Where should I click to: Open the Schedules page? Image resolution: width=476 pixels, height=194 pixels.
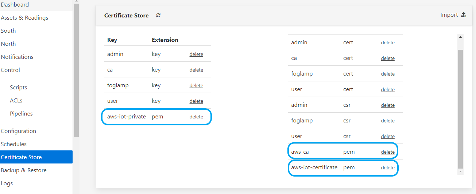pos(13,144)
